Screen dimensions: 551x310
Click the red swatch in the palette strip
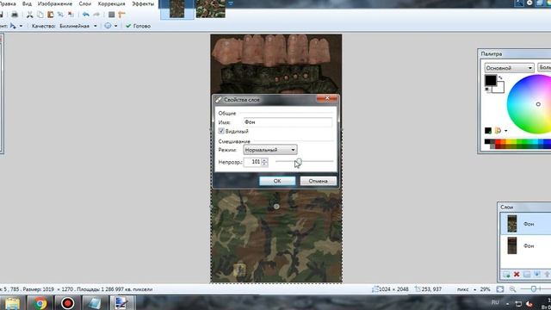498,141
